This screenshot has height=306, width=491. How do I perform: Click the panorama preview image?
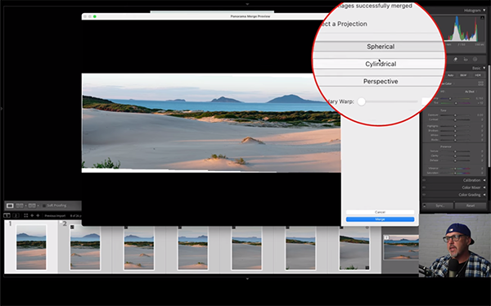(x=211, y=123)
